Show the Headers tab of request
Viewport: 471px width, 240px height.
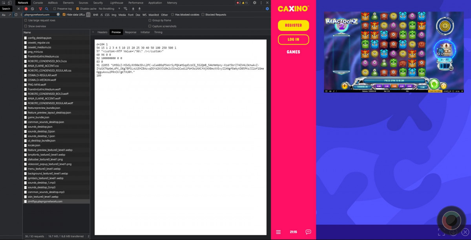tap(102, 32)
